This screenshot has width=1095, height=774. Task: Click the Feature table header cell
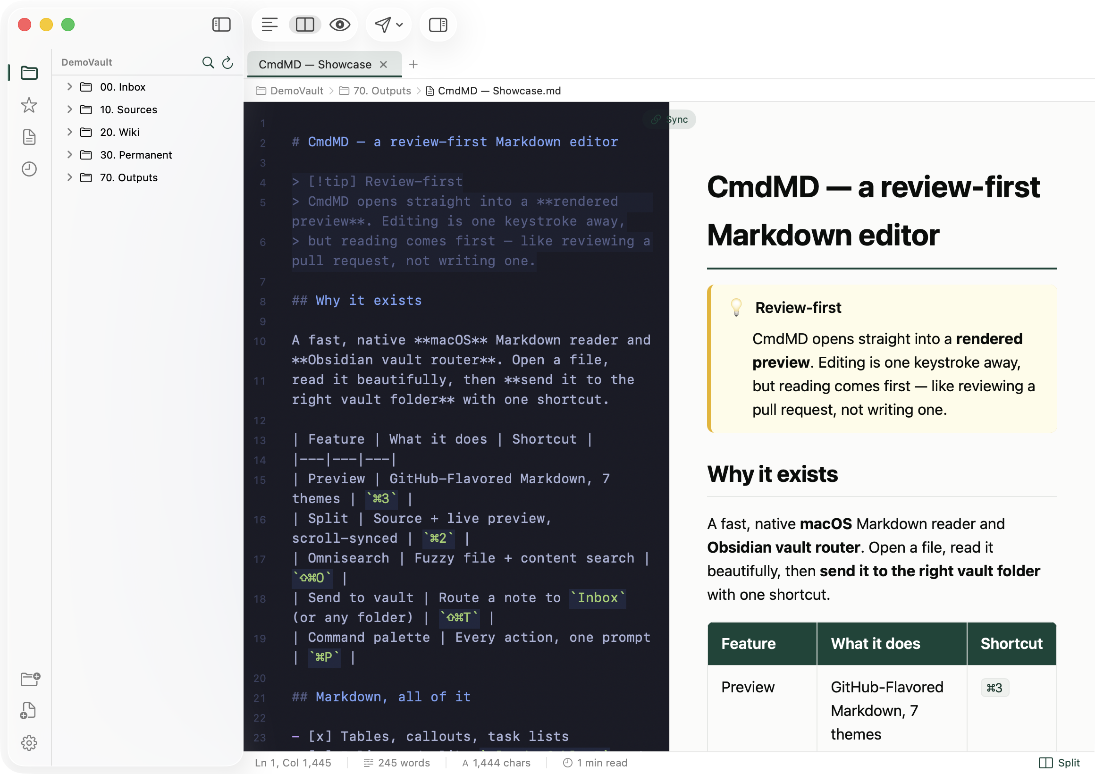click(x=762, y=643)
